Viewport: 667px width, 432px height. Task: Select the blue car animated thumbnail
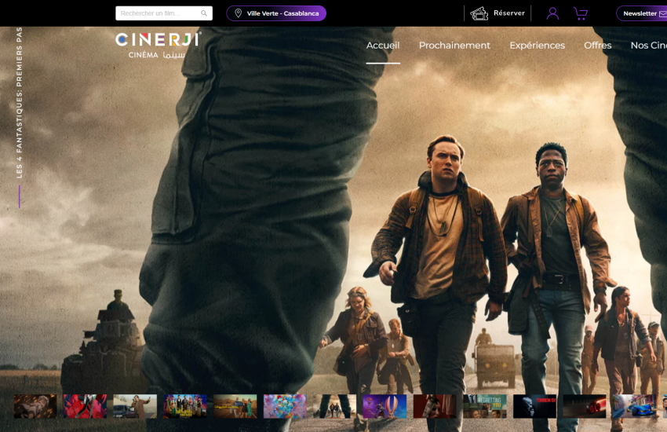[634, 406]
